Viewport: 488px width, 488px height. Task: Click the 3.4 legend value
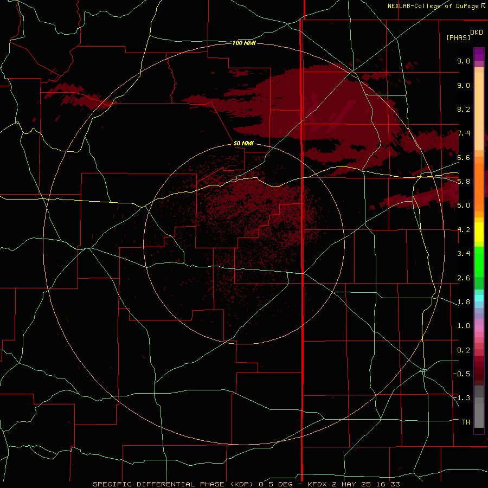pos(464,254)
